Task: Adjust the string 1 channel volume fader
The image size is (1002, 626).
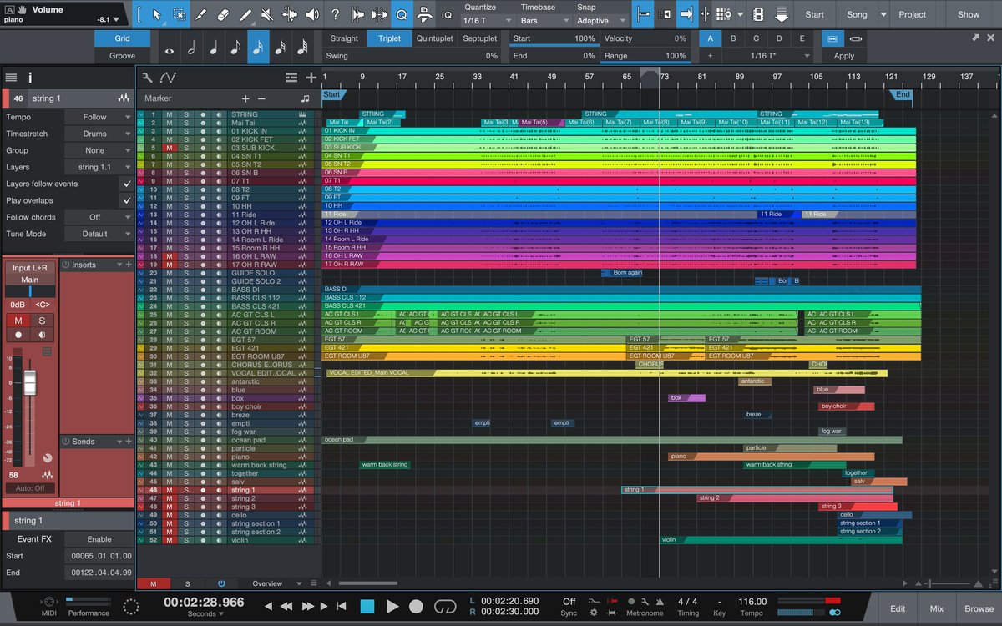Action: (x=30, y=382)
